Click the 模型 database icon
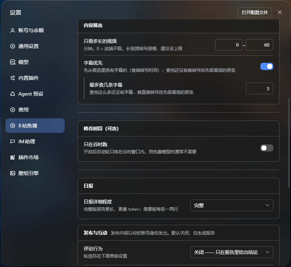Image resolution: width=291 pixels, height=267 pixels. coord(12,62)
